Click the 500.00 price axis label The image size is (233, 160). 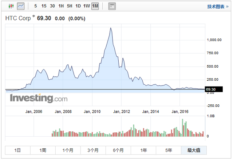click(x=213, y=67)
